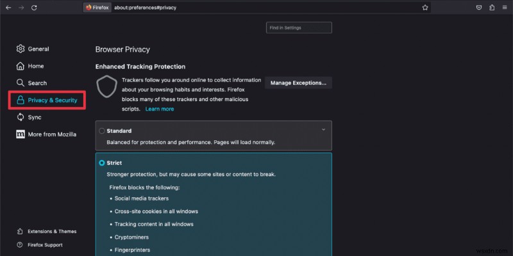
Task: Click the Extensions & Themes puzzle icon
Action: coord(20,231)
